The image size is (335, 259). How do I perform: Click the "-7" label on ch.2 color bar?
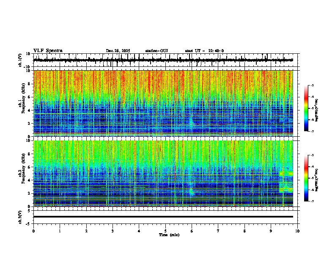[312, 201]
